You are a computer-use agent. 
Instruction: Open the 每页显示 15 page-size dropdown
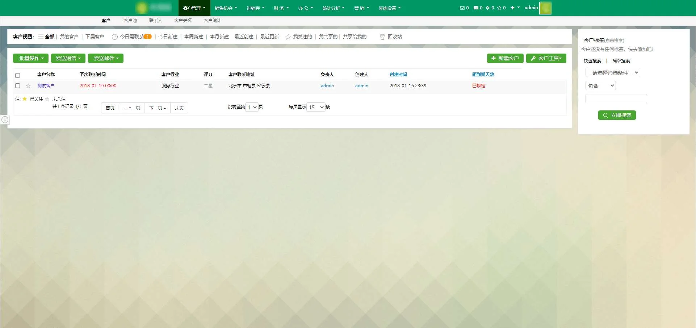pyautogui.click(x=316, y=107)
